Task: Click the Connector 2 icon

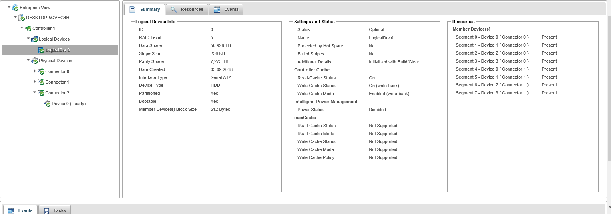Action: tap(41, 93)
